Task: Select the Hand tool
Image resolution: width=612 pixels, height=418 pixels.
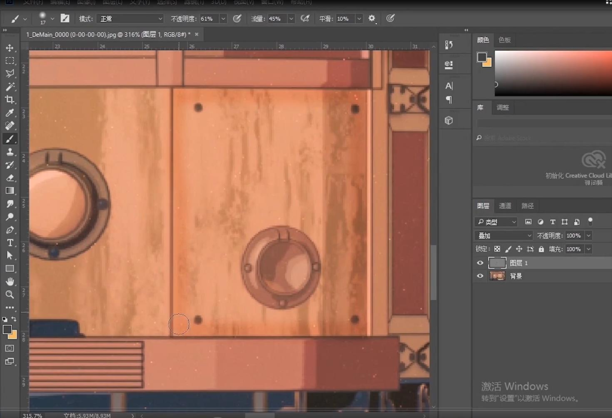Action: [x=10, y=281]
